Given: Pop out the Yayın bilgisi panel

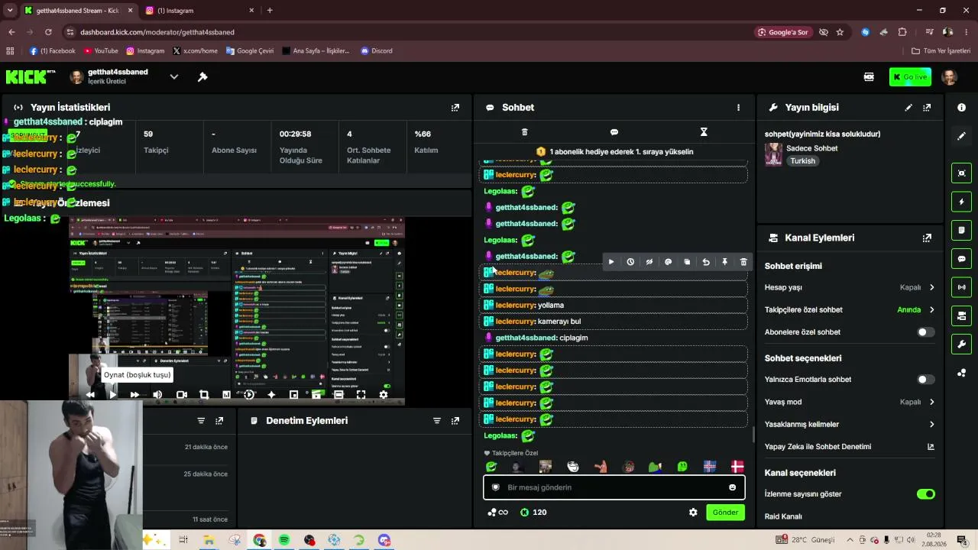Looking at the screenshot, I should click(927, 108).
